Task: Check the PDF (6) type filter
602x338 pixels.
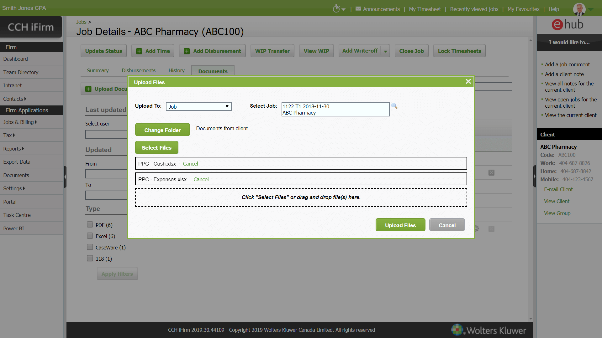Action: click(90, 225)
